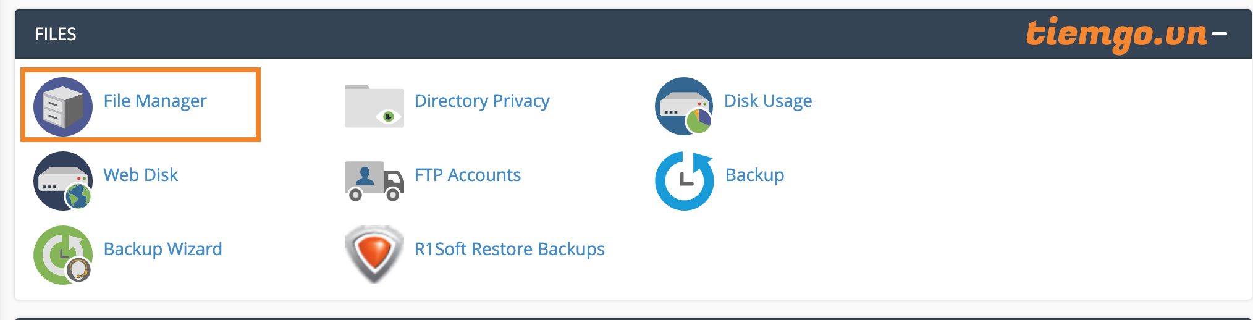The height and width of the screenshot is (320, 1253).
Task: Open the green Backup Wizard icon
Action: coord(63,255)
